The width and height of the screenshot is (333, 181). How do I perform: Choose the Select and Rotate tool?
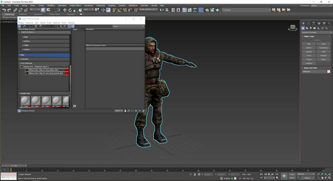tap(70, 10)
